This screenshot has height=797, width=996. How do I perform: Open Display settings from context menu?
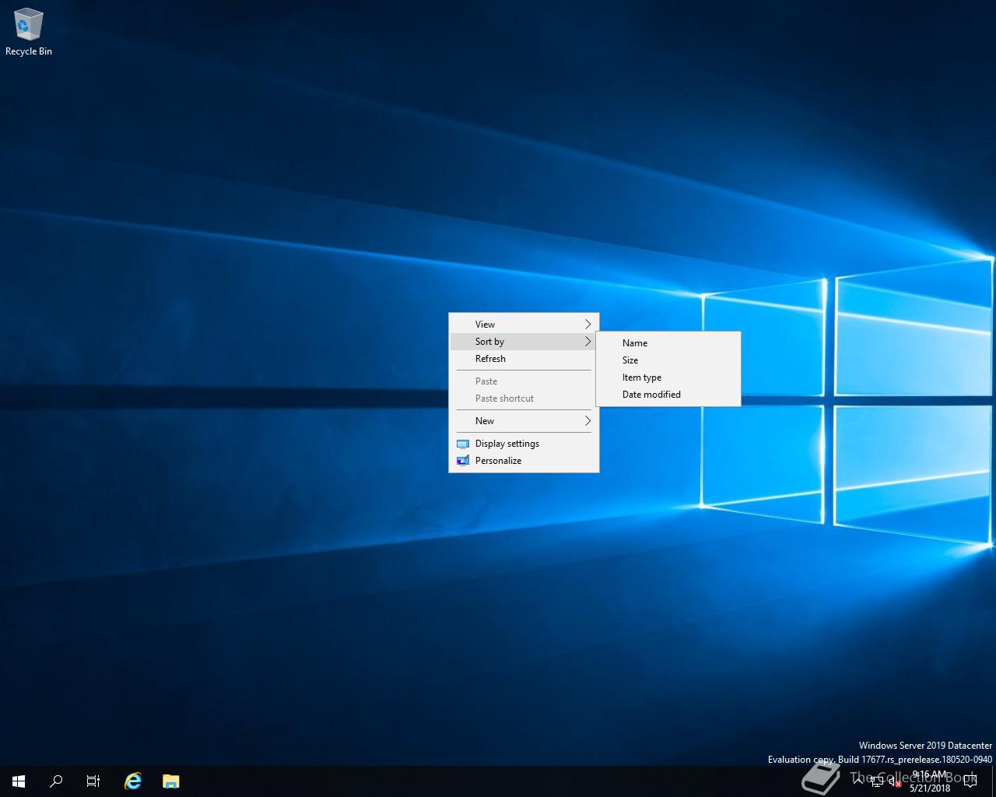coord(524,443)
